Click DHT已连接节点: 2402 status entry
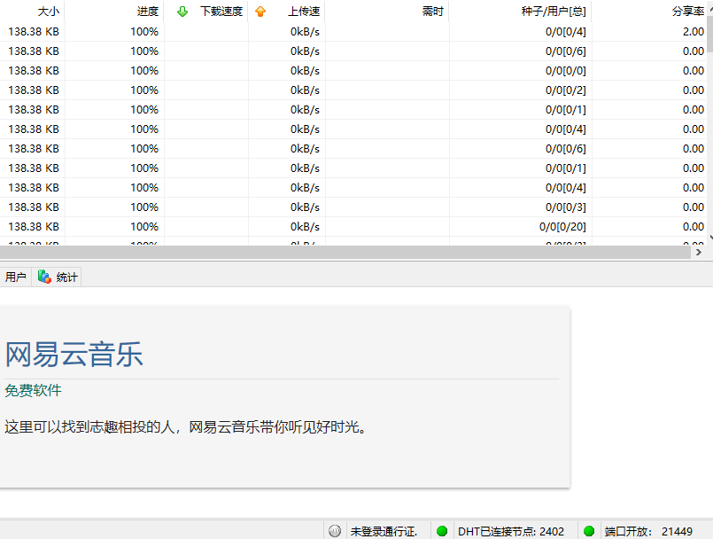This screenshot has width=713, height=539. click(511, 531)
